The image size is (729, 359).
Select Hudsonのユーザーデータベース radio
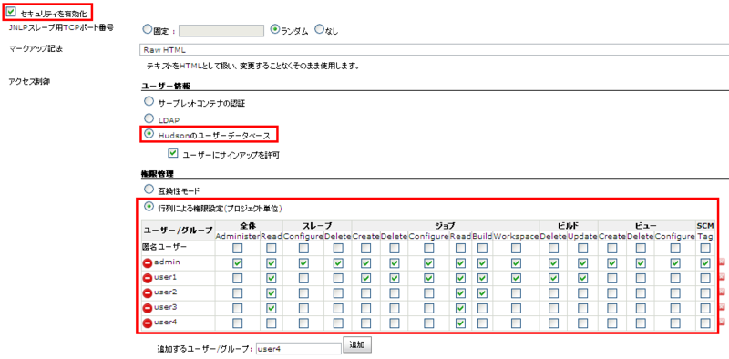coord(149,133)
